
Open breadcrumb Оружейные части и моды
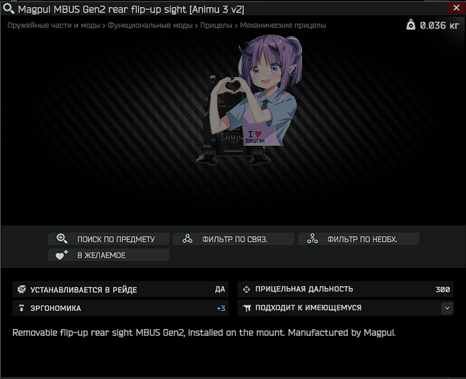pos(53,25)
